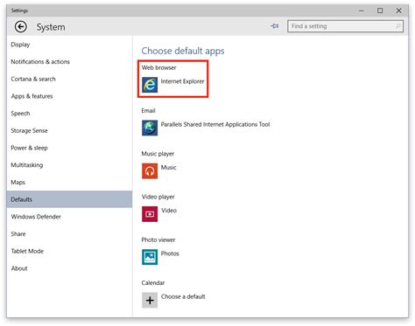Click the Email section label
Image resolution: width=415 pixels, height=326 pixels.
(148, 111)
